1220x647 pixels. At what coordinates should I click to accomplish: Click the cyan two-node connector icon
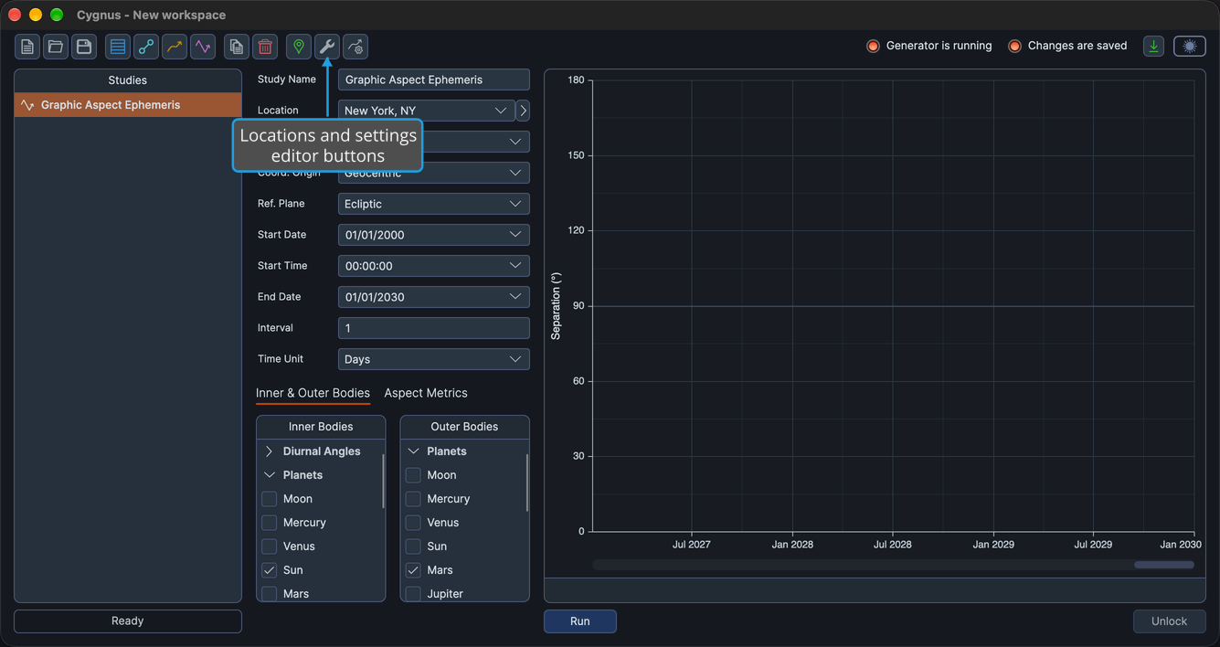[x=146, y=47]
